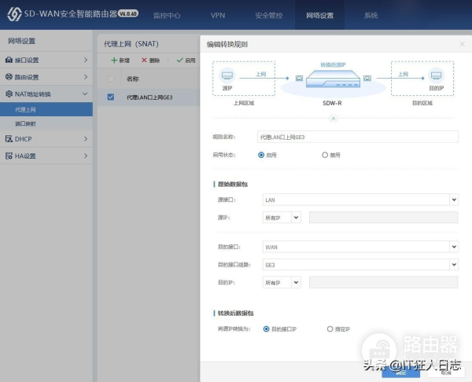Open the VPN tab
The height and width of the screenshot is (382, 472).
coord(218,16)
